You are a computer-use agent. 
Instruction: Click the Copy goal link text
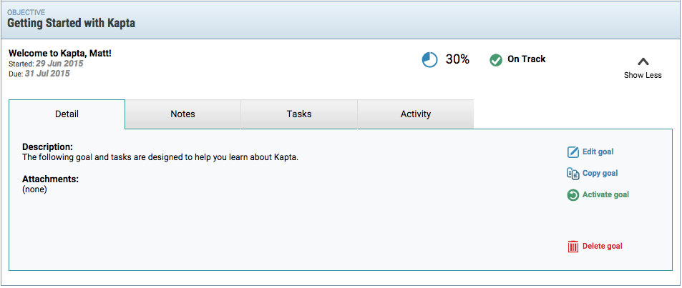coord(600,174)
